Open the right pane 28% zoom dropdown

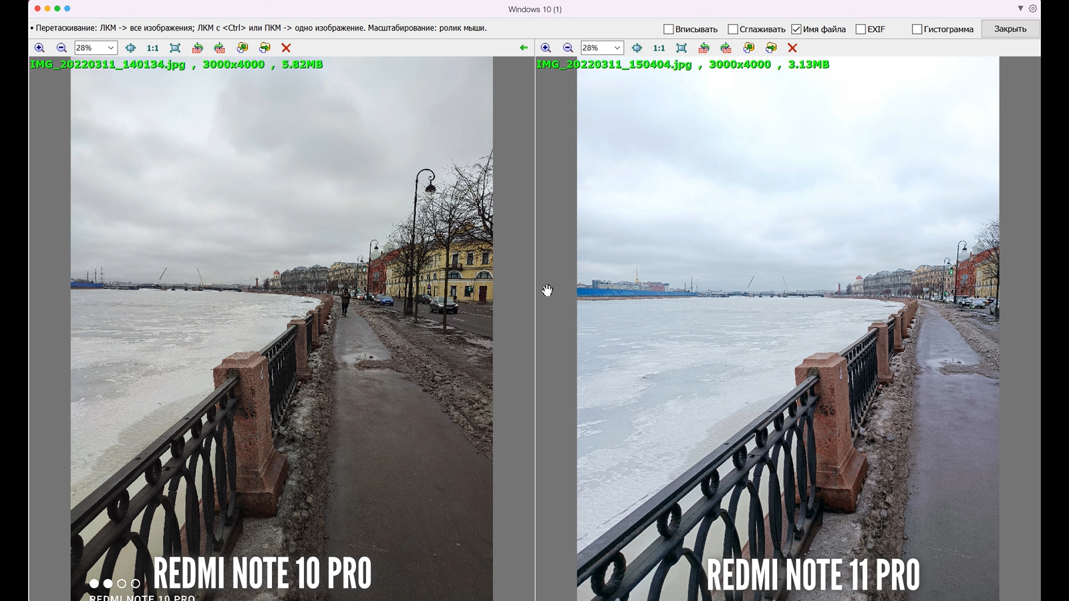(x=617, y=48)
